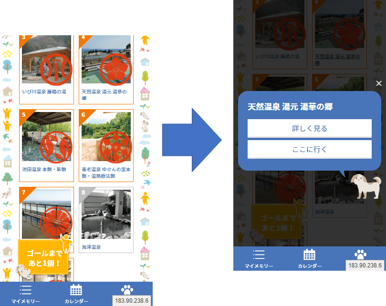Open 池田温泉 本館・新館 text link
The height and width of the screenshot is (306, 386).
(x=44, y=169)
